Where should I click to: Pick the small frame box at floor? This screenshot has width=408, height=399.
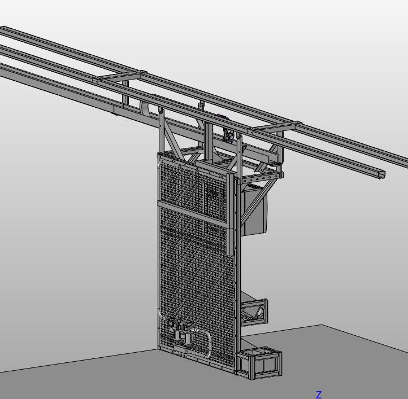[259, 363]
